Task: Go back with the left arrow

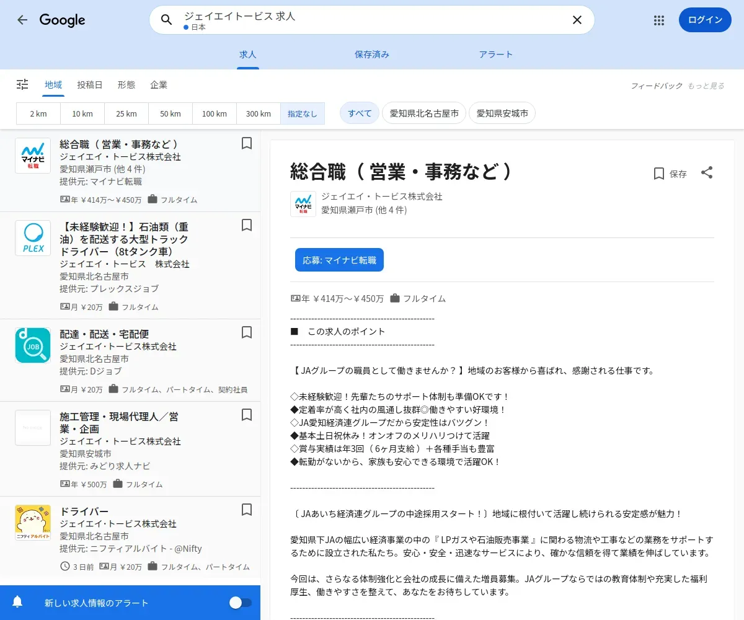Action: (22, 20)
